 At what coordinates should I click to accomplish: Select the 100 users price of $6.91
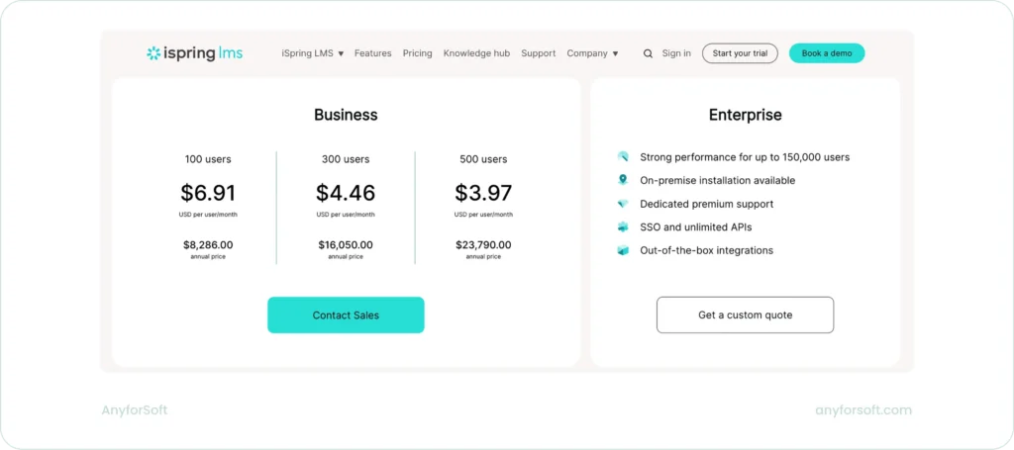(x=208, y=193)
